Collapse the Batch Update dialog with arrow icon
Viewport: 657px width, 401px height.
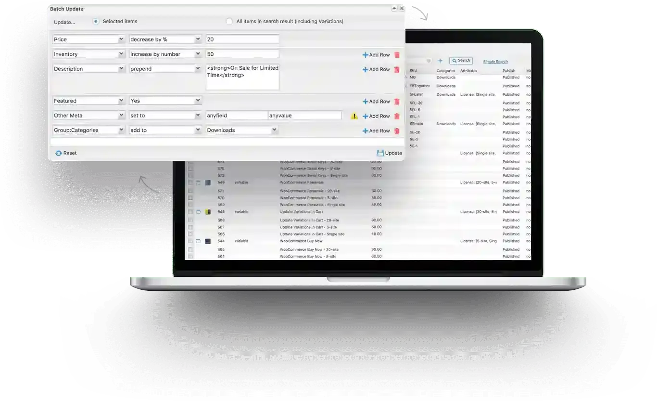[x=394, y=9]
